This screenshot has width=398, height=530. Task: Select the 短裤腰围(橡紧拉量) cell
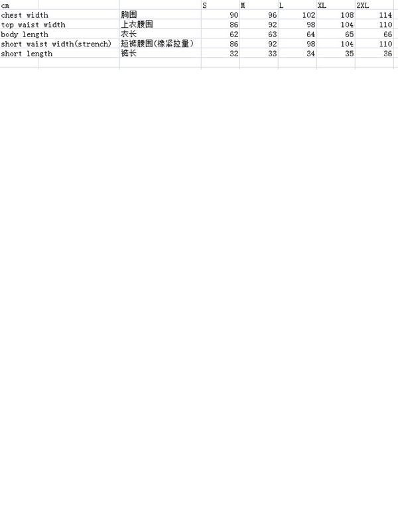[160, 44]
